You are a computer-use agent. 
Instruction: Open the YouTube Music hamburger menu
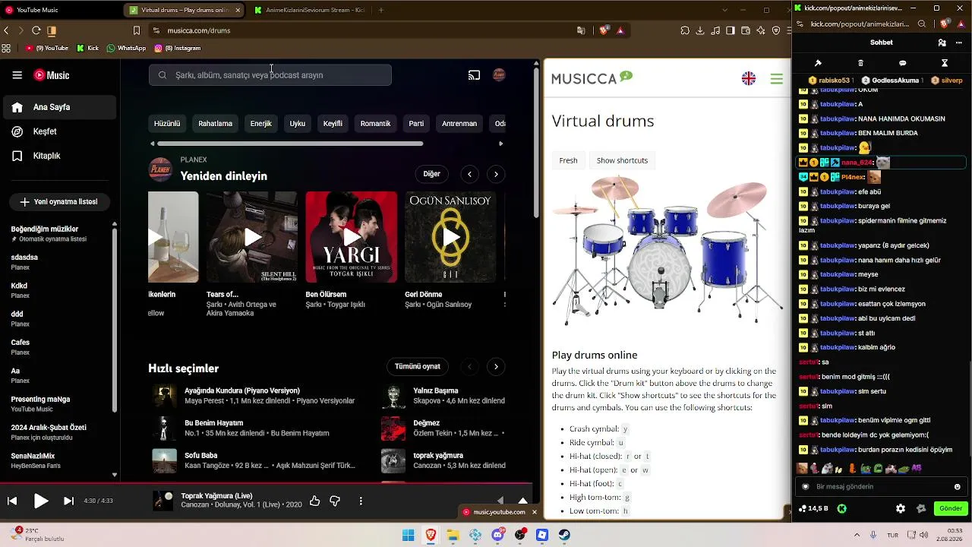(17, 75)
